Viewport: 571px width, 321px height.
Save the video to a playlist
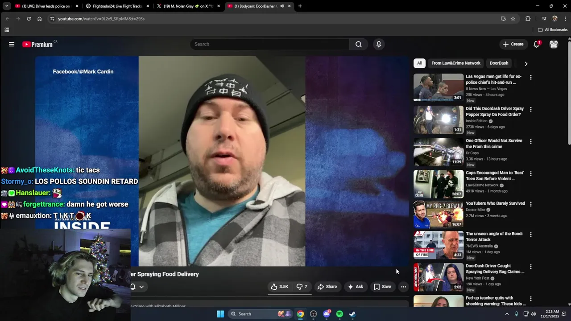pyautogui.click(x=382, y=287)
